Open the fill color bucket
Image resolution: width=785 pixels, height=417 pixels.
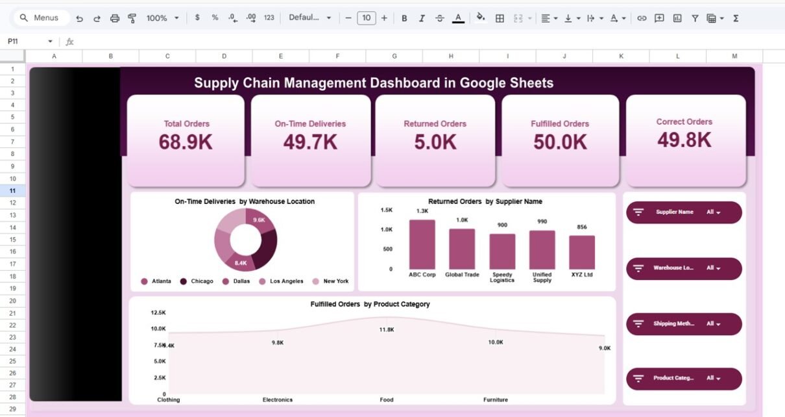pyautogui.click(x=480, y=18)
